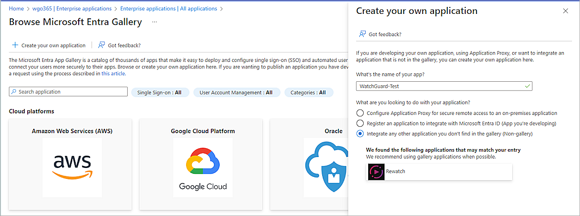Click the plus icon for Create your own application

pos(15,45)
